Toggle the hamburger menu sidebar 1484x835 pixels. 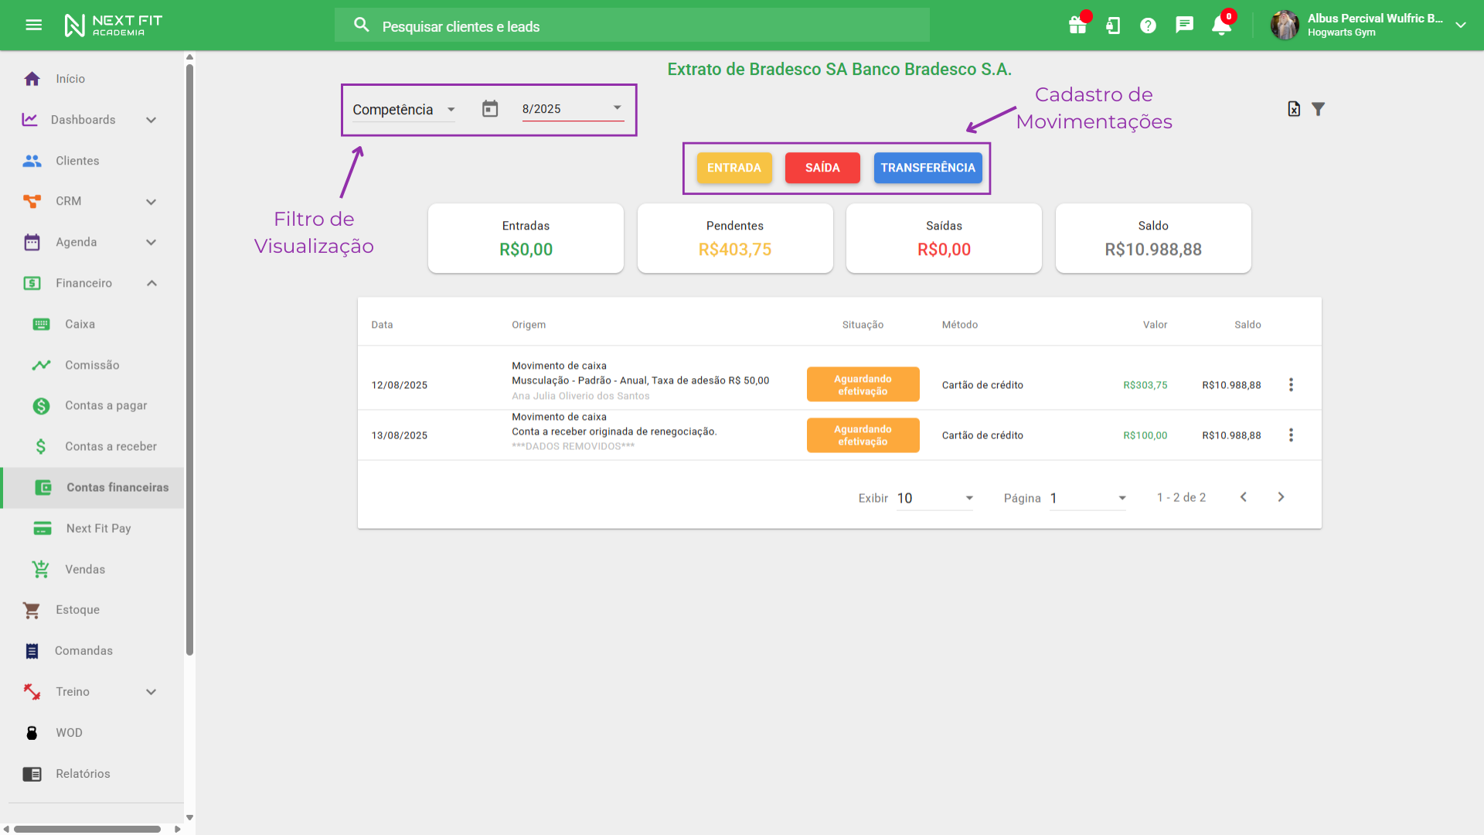[x=33, y=26]
